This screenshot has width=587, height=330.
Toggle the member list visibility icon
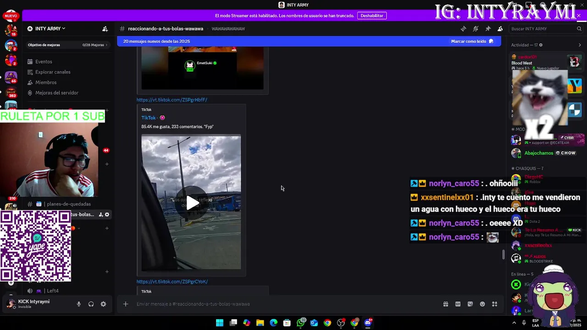click(x=500, y=28)
